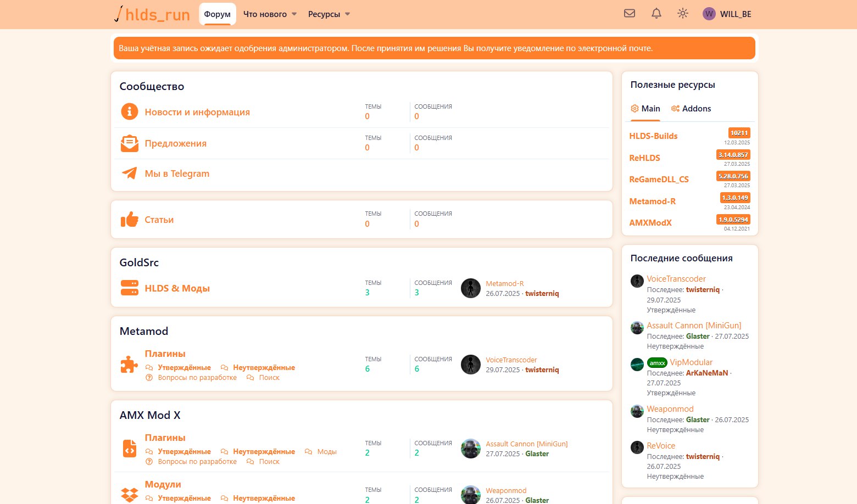857x504 pixels.
Task: Click the Статьи thumbs-up icon
Action: (x=130, y=220)
